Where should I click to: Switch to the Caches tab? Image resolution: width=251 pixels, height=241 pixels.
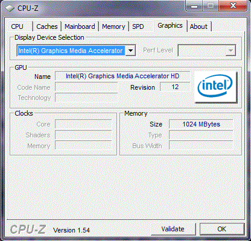click(47, 27)
